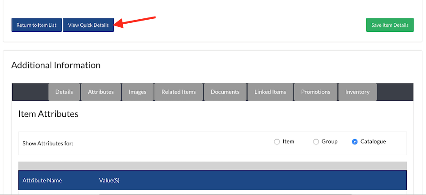Select the Catalogue radio button
This screenshot has height=195, width=426.
tap(355, 142)
